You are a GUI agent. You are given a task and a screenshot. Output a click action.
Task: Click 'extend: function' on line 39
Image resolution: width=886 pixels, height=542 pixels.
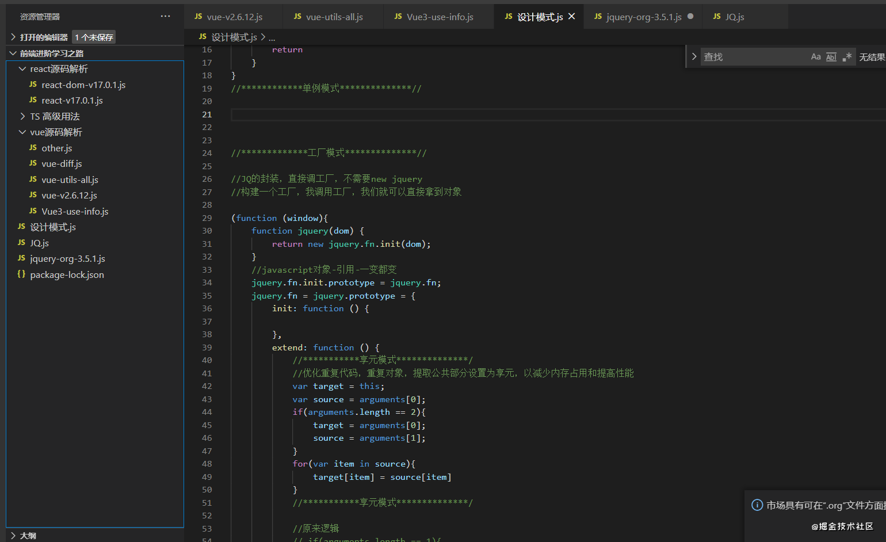pyautogui.click(x=313, y=348)
